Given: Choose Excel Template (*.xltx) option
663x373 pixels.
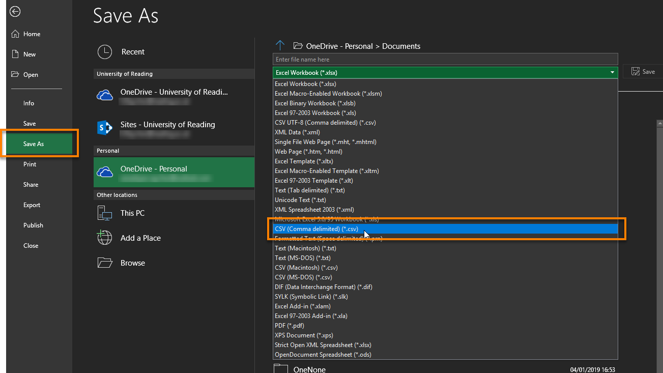Looking at the screenshot, I should click(445, 161).
